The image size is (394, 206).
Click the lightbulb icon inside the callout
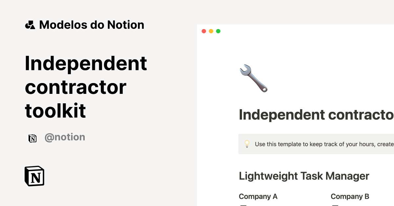(x=247, y=144)
